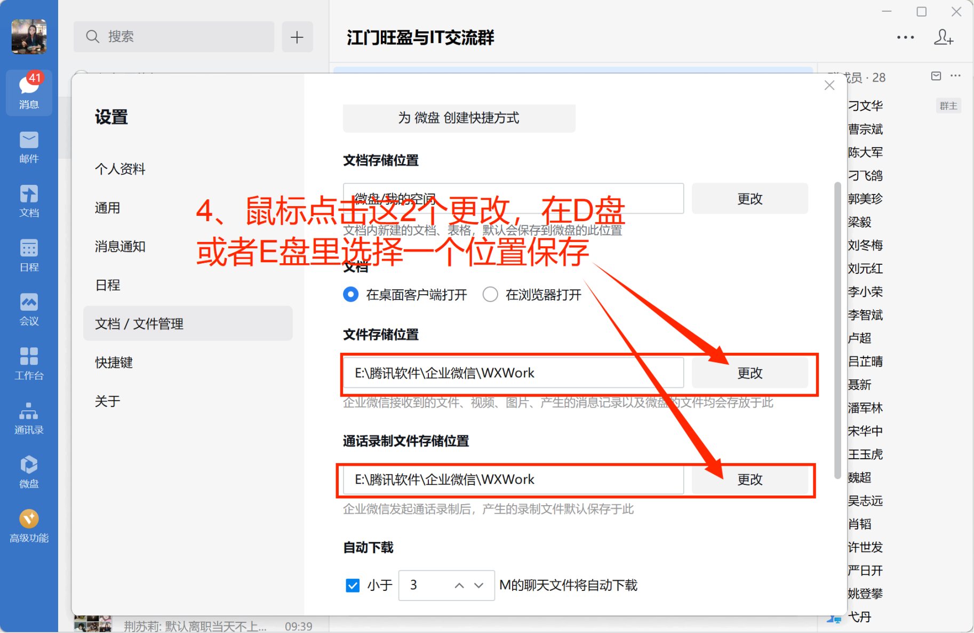Toggle the 小于 auto-download checkbox
The height and width of the screenshot is (633, 974).
353,586
